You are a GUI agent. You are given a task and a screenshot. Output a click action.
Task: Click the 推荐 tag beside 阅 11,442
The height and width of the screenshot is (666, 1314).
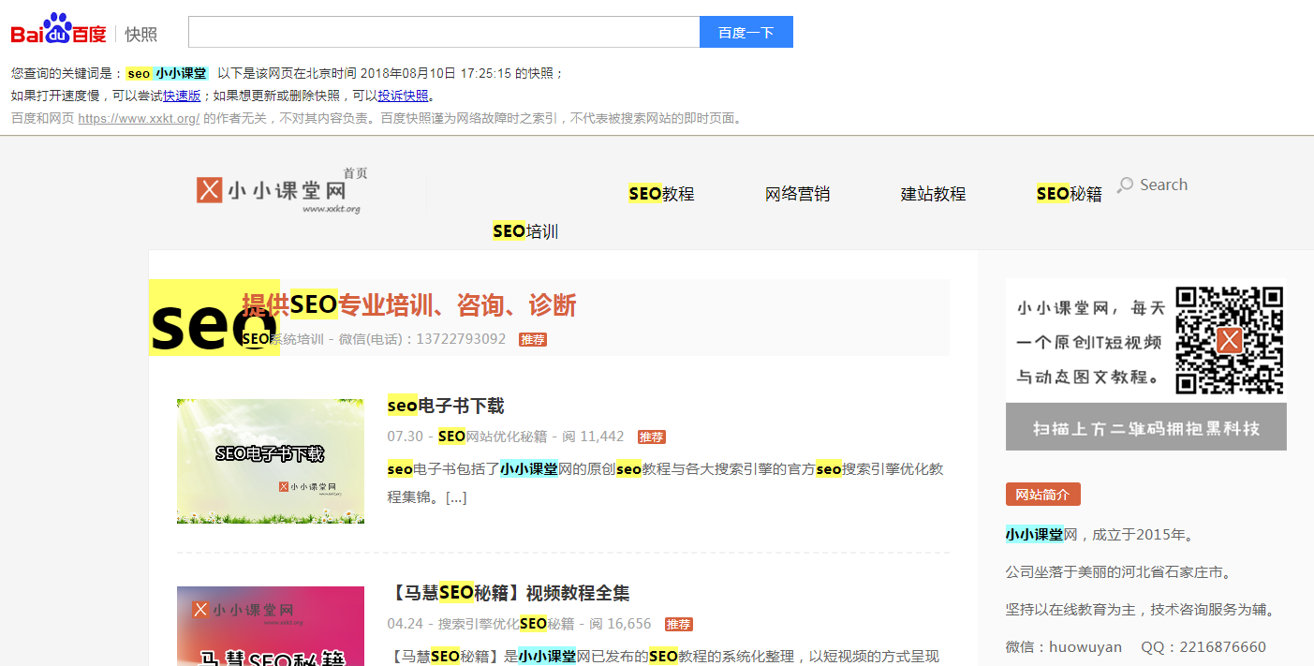point(652,437)
